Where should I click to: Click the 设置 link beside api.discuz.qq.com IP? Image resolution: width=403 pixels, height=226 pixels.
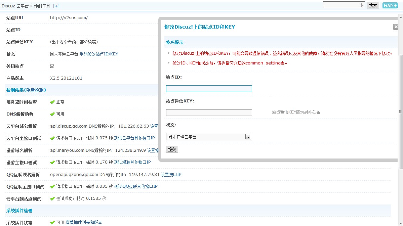pyautogui.click(x=154, y=126)
